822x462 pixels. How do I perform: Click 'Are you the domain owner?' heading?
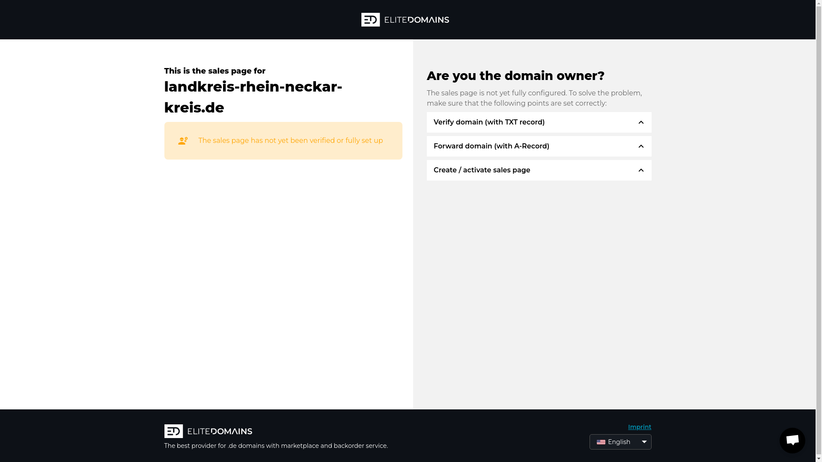pos(515,76)
